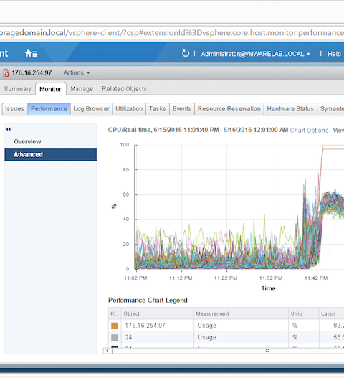Click the gray swatch for object 24

(x=115, y=337)
